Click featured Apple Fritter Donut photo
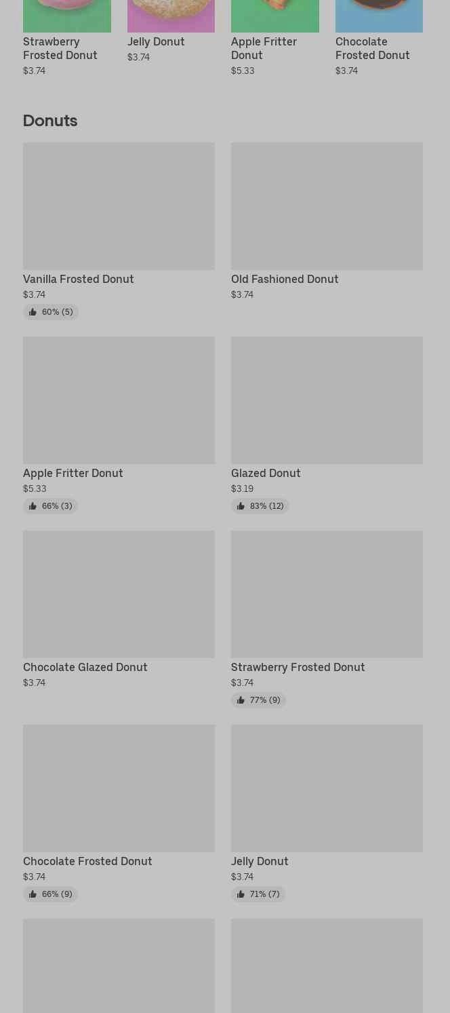450x1013 pixels. click(x=274, y=16)
